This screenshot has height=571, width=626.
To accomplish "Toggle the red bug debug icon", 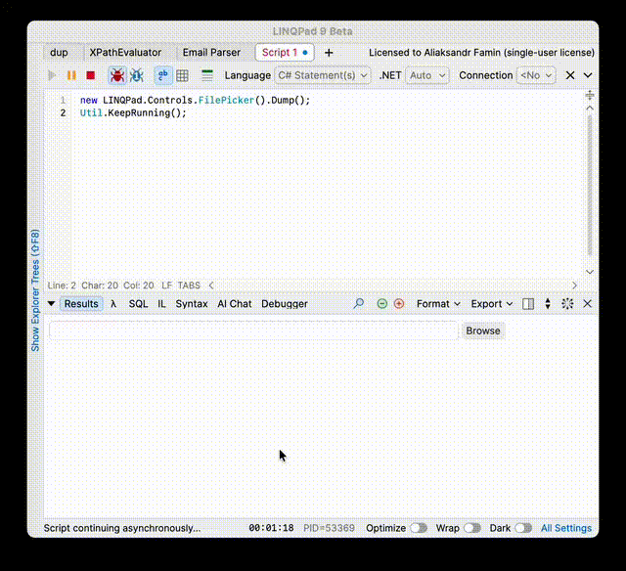I will (x=117, y=75).
